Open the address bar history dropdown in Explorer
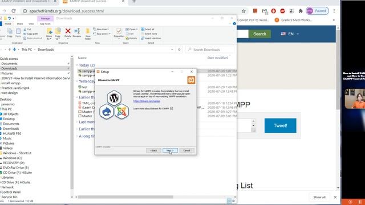Image resolution: width=365 pixels, height=205 pixels. 172,50
